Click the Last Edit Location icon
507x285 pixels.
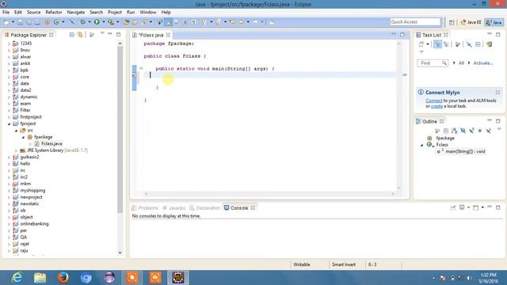point(232,22)
